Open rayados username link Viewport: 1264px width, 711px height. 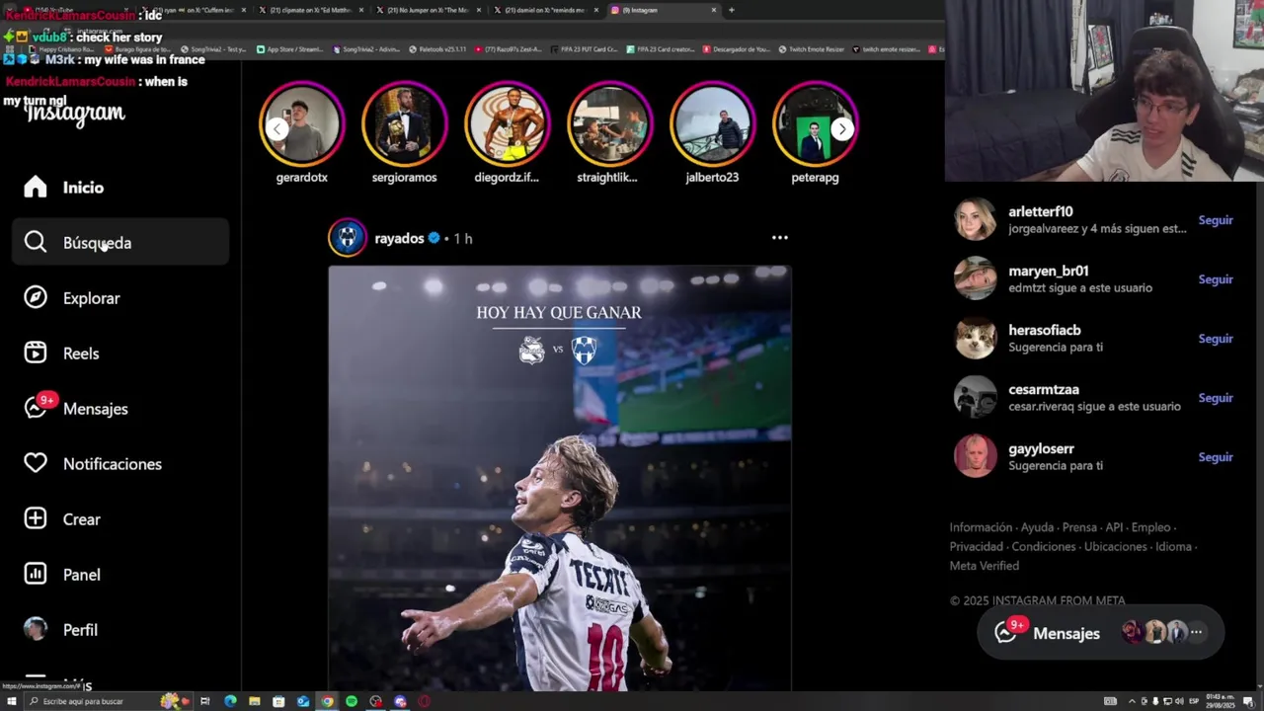point(399,238)
